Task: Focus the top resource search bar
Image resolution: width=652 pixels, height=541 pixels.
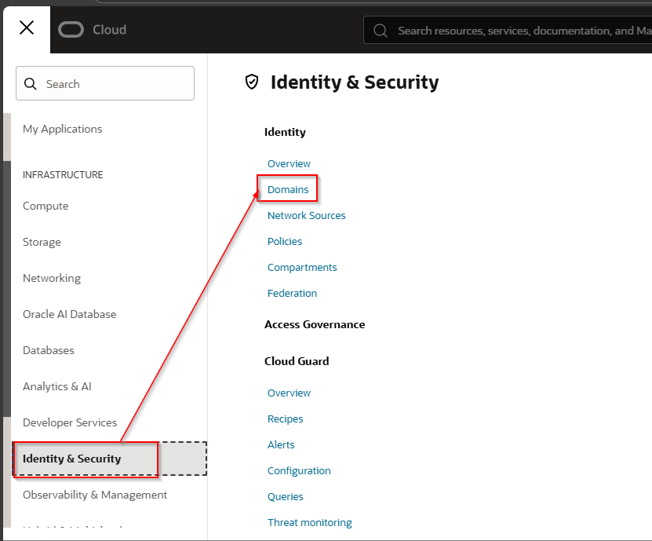Action: pos(518,31)
